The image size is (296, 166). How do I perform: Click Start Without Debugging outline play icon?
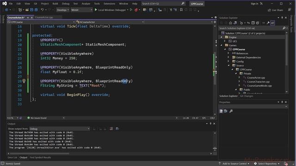pyautogui.click(x=131, y=10)
